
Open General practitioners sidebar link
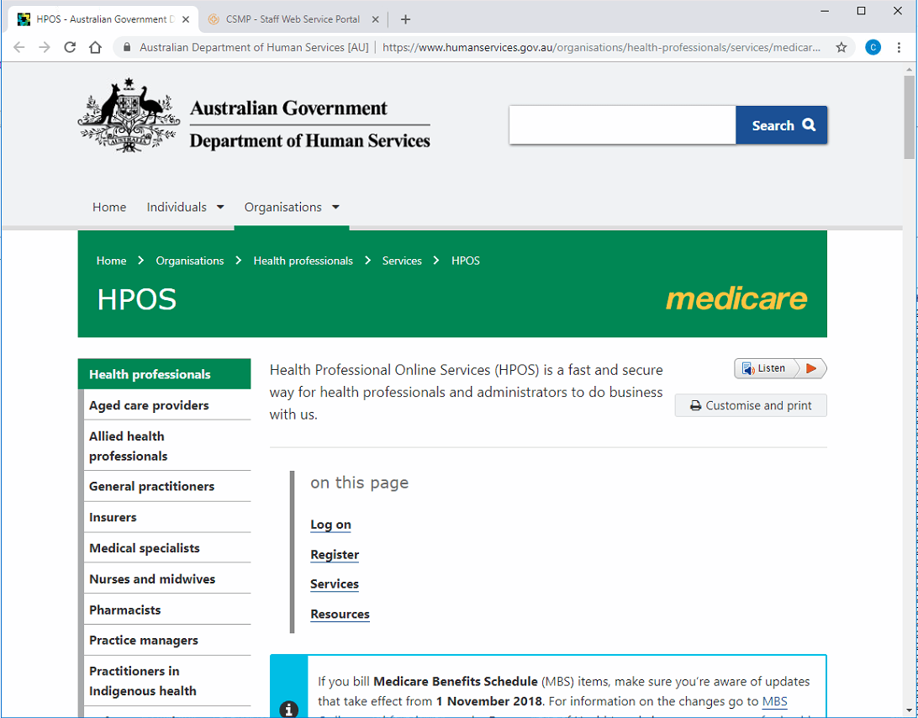[x=151, y=486]
